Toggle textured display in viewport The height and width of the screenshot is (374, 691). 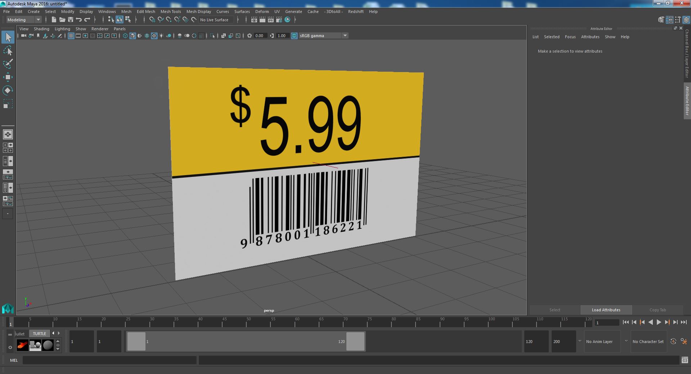pos(154,36)
